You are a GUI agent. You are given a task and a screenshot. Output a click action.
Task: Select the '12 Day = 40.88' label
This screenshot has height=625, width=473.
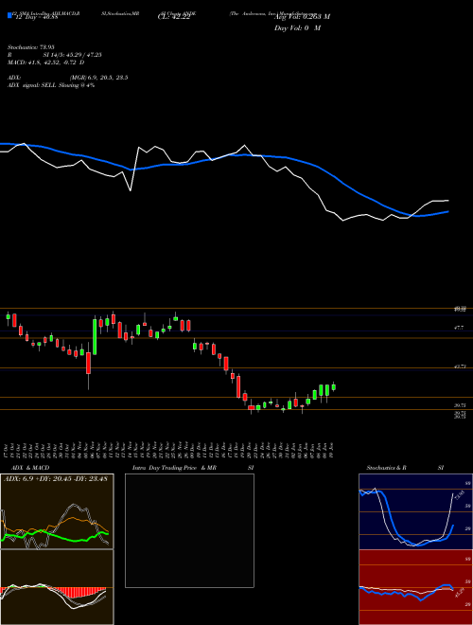click(35, 17)
